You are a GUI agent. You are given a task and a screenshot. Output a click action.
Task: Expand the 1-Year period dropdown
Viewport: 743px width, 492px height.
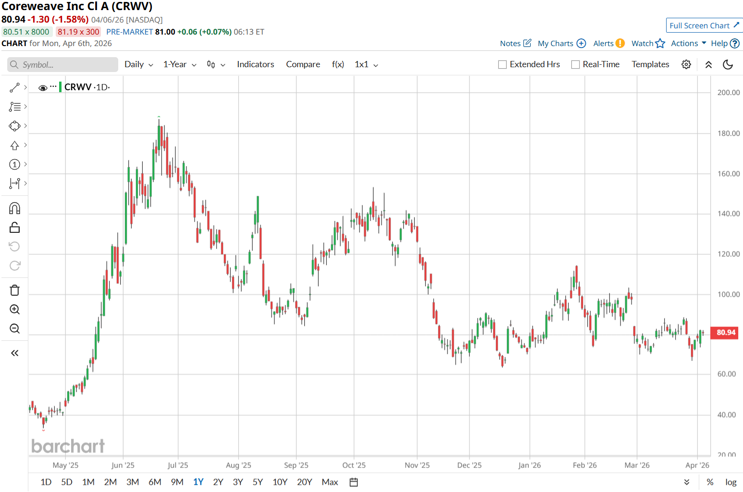[x=179, y=64]
